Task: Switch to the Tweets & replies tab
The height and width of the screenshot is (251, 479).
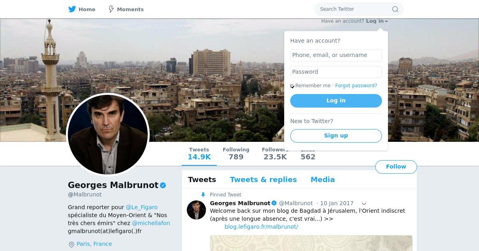Action: 263,180
